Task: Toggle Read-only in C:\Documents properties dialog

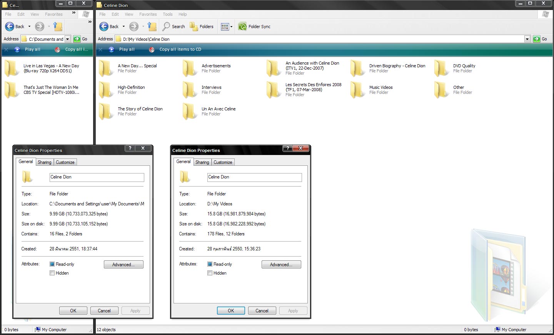Action: (x=52, y=264)
